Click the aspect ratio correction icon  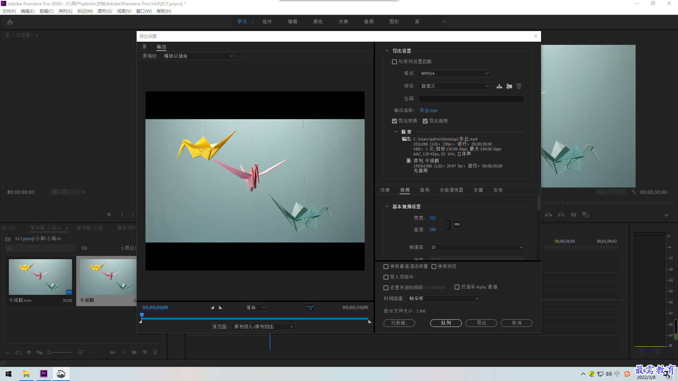[310, 308]
